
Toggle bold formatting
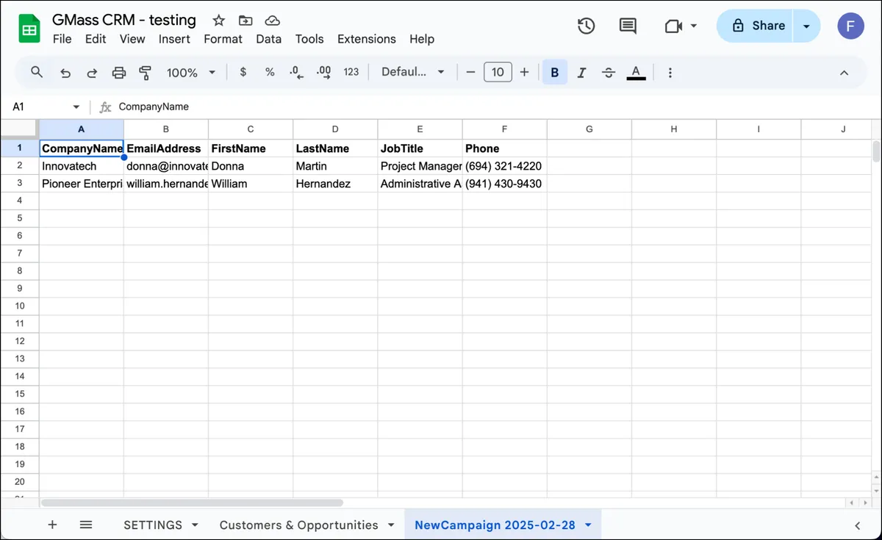[555, 72]
